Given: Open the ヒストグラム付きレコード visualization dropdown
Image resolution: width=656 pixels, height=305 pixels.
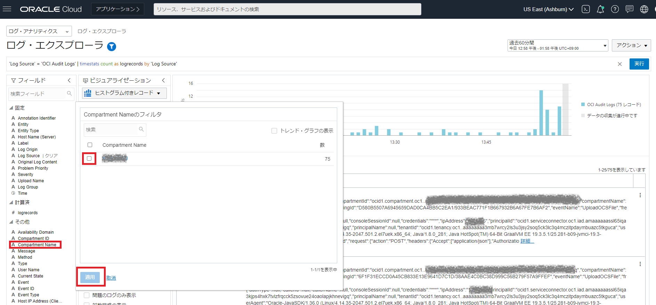Looking at the screenshot, I should [x=124, y=93].
